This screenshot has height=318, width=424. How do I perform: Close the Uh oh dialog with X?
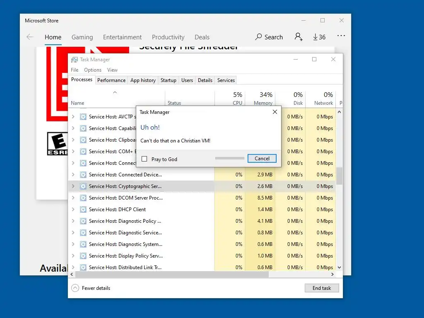pos(275,112)
